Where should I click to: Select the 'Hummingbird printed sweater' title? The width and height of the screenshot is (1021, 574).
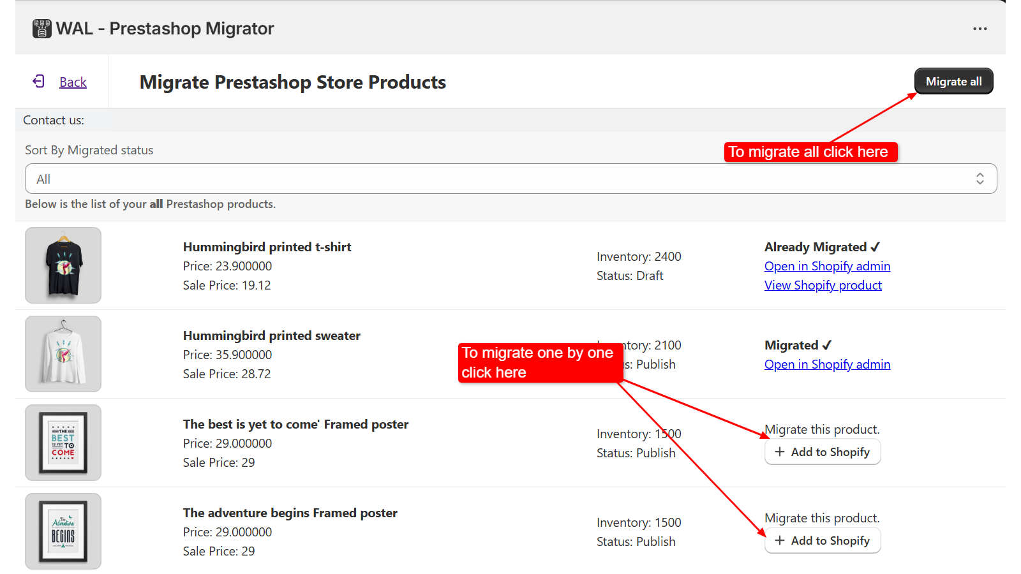(272, 335)
